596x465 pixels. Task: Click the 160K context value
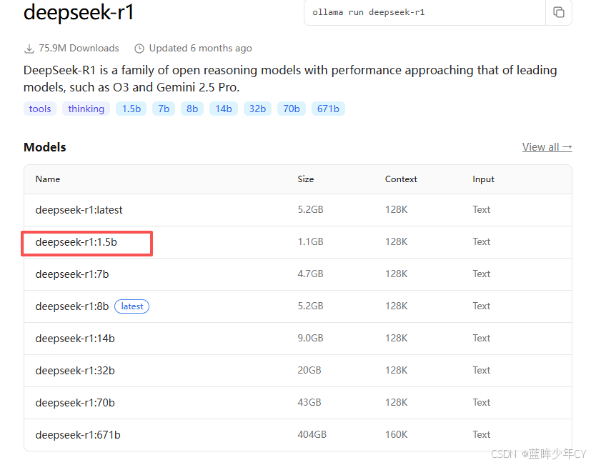pyautogui.click(x=397, y=434)
